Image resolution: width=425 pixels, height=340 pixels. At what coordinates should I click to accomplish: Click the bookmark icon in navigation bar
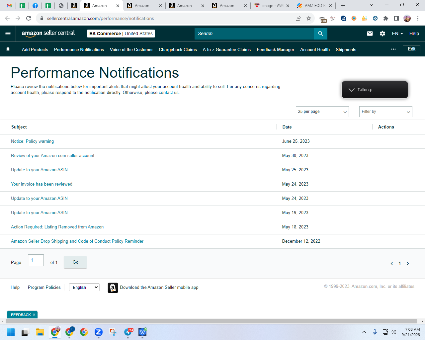click(x=8, y=49)
